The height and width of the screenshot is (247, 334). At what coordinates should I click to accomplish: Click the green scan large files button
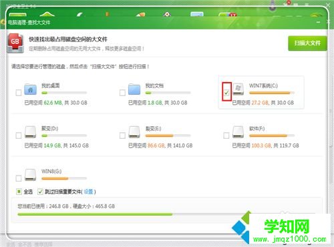pyautogui.click(x=307, y=43)
